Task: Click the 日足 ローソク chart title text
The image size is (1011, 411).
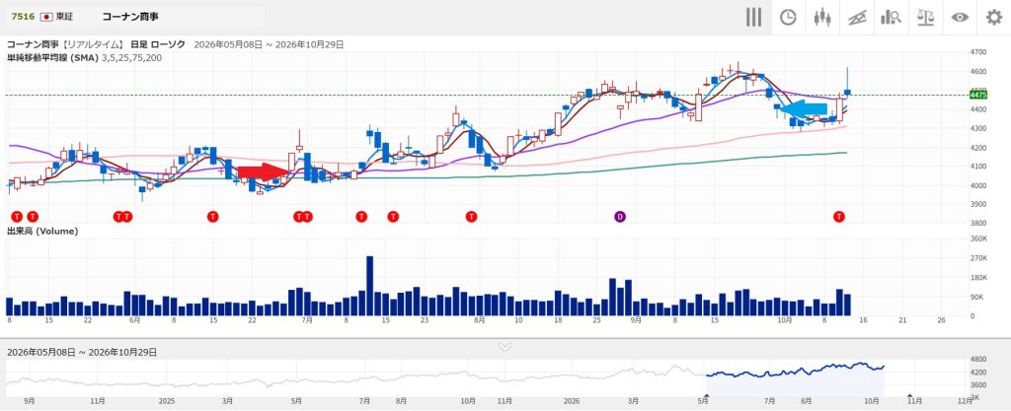Action: coord(158,43)
